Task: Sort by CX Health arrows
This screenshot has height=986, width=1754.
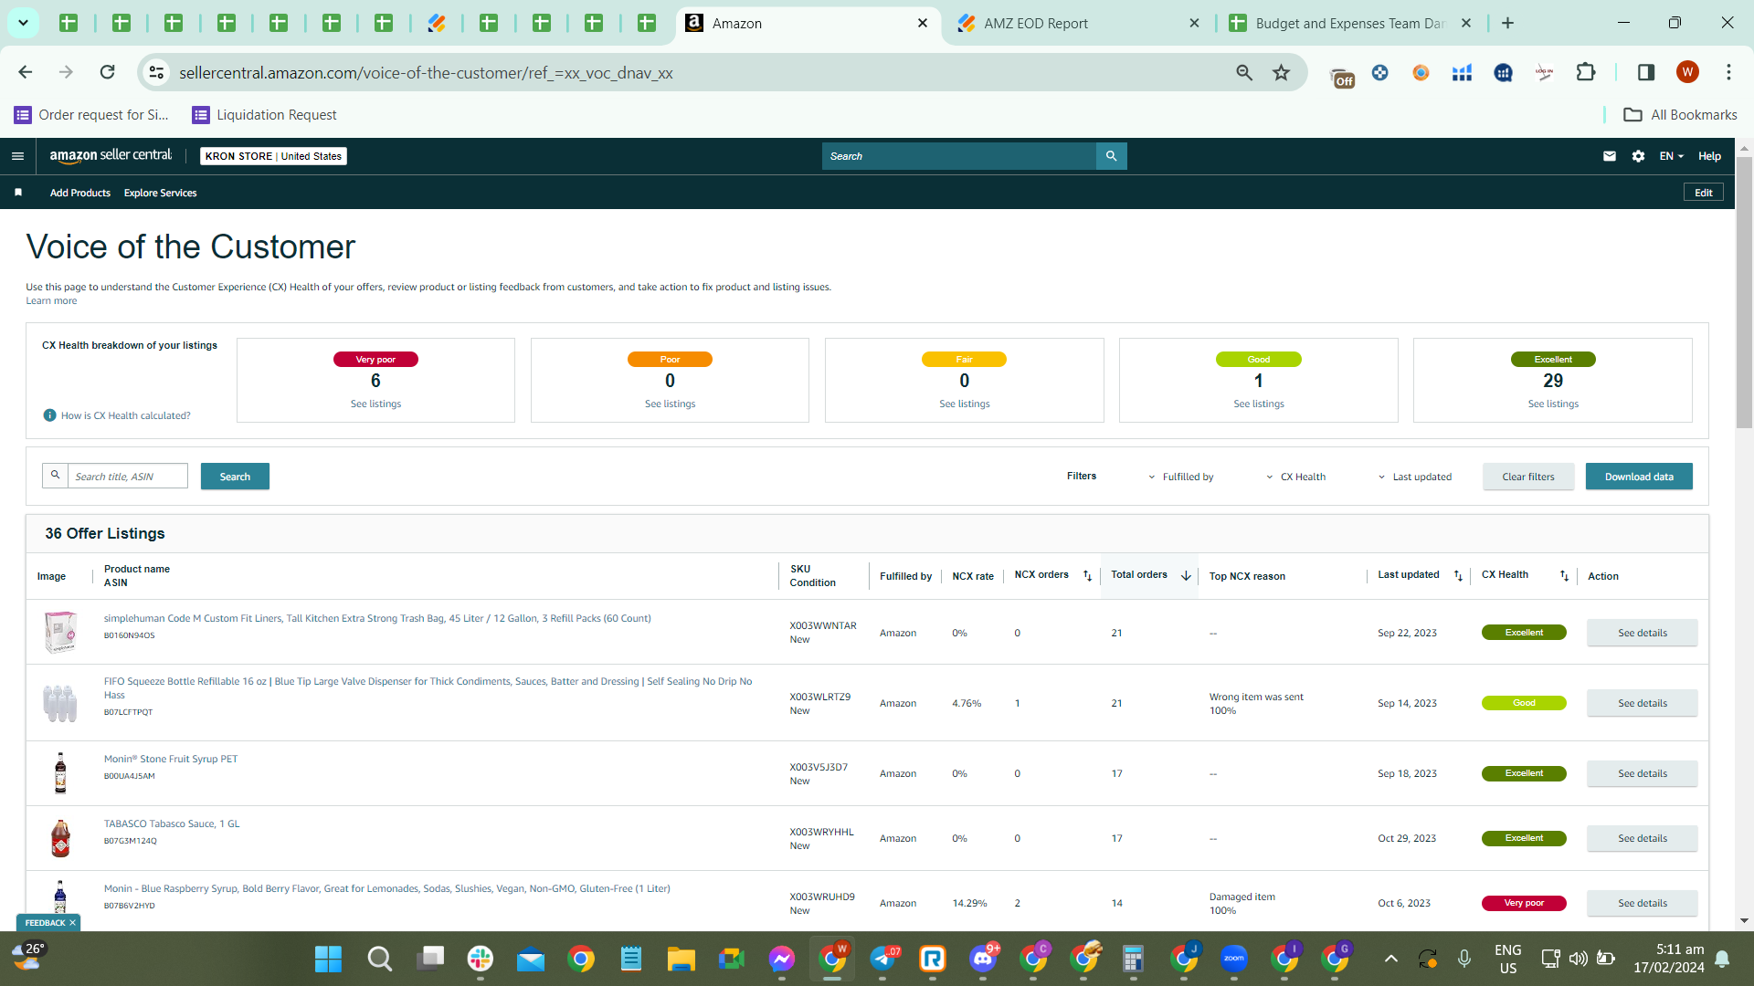Action: (x=1564, y=575)
